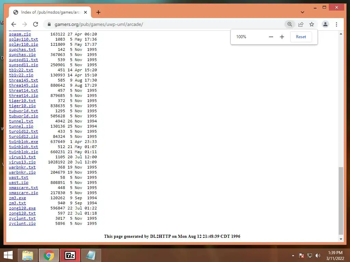Open zyclunt.txt link
350x262 pixels.
tap(22, 219)
